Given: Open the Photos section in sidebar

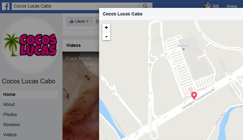Looking at the screenshot, I should click(10, 115).
